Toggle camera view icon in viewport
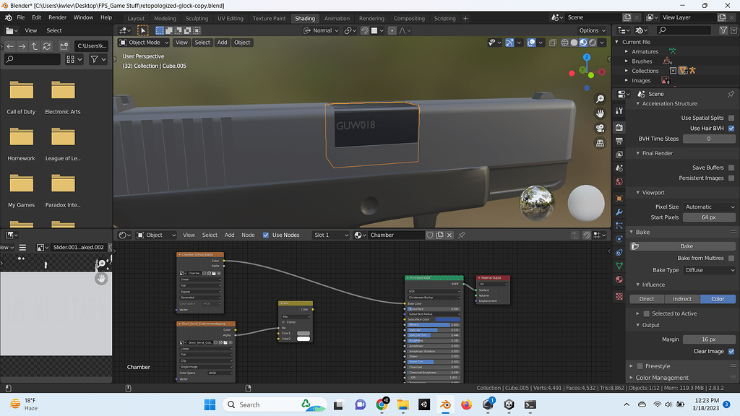The image size is (740, 416). coord(600,129)
